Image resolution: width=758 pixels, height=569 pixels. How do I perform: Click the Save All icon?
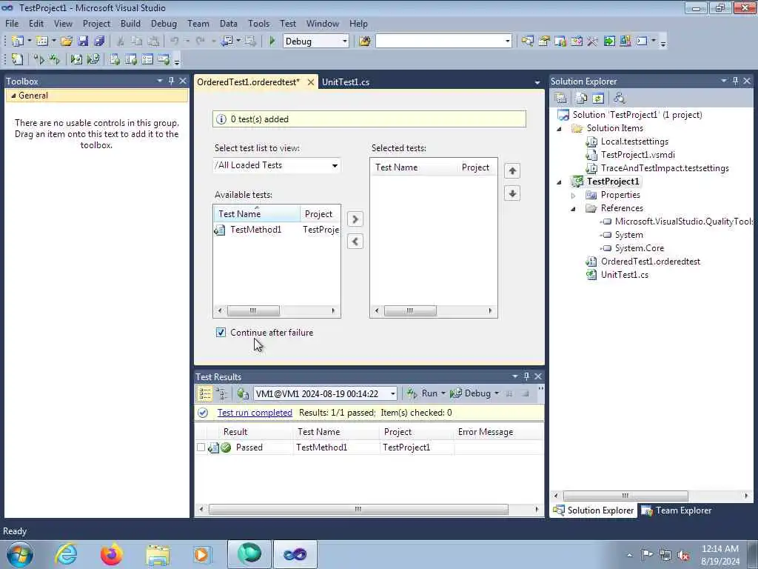click(x=100, y=41)
